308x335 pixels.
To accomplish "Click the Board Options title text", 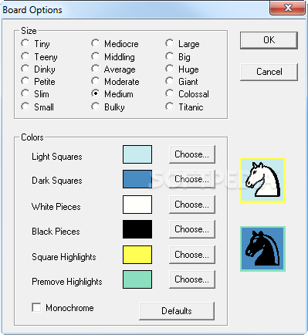I will (32, 10).
